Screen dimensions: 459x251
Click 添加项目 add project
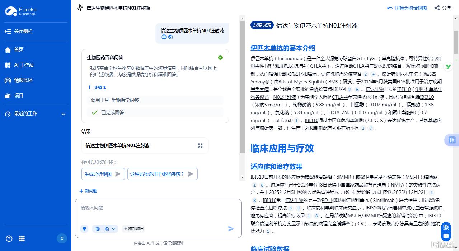point(134,228)
